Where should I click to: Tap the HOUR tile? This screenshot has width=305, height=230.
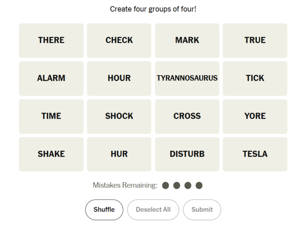[119, 78]
